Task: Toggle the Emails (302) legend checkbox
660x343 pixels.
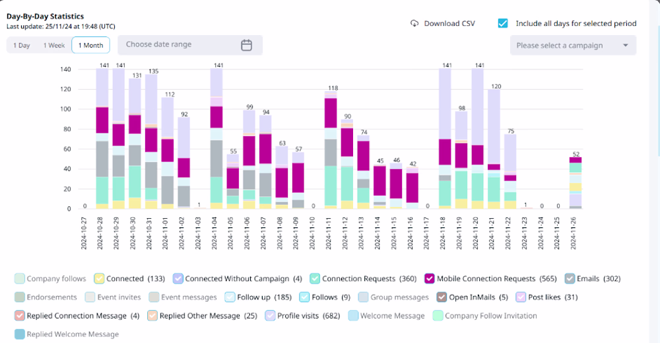Action: click(x=570, y=278)
